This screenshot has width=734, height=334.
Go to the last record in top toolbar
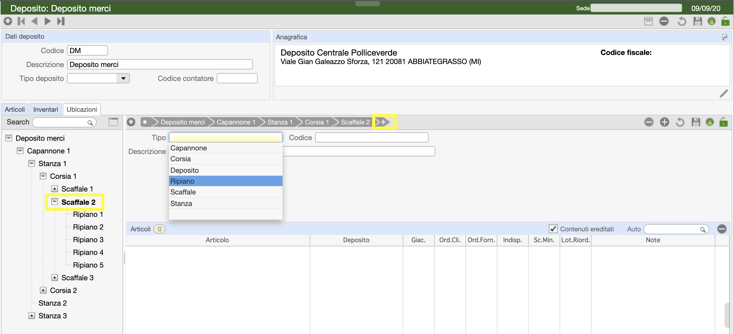point(61,21)
